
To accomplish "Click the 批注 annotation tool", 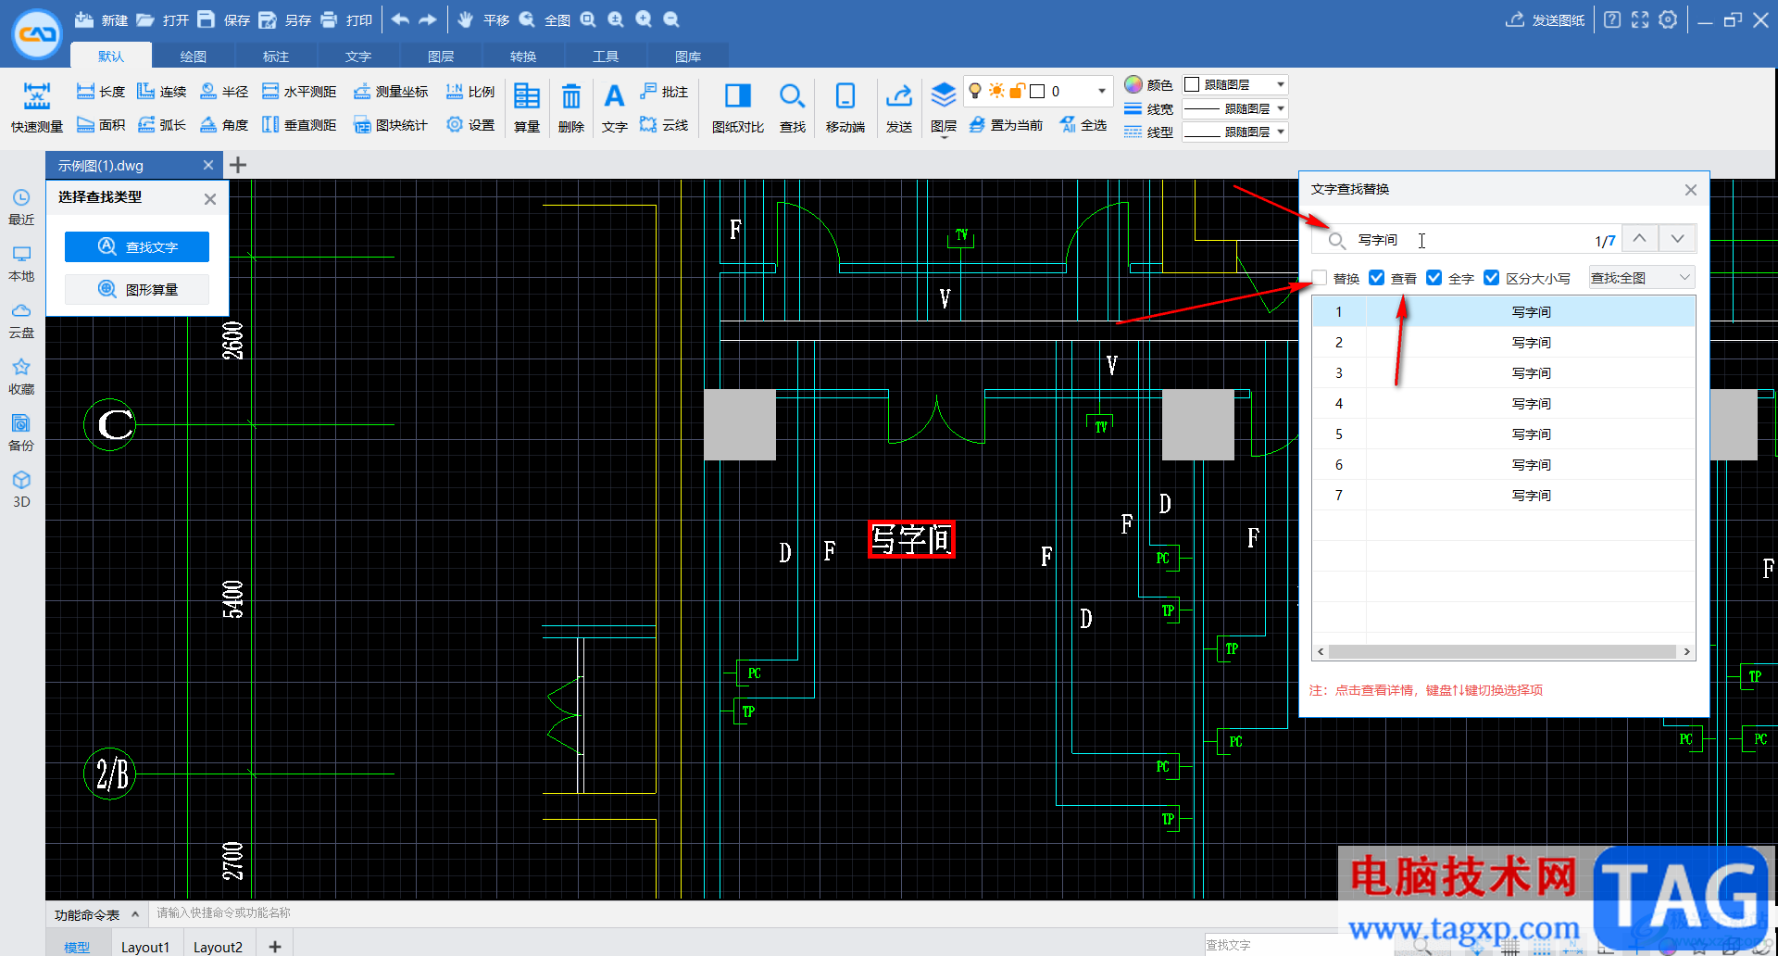I will tap(664, 92).
